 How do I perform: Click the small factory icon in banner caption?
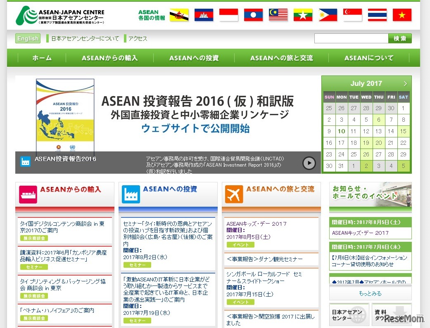[26, 162]
